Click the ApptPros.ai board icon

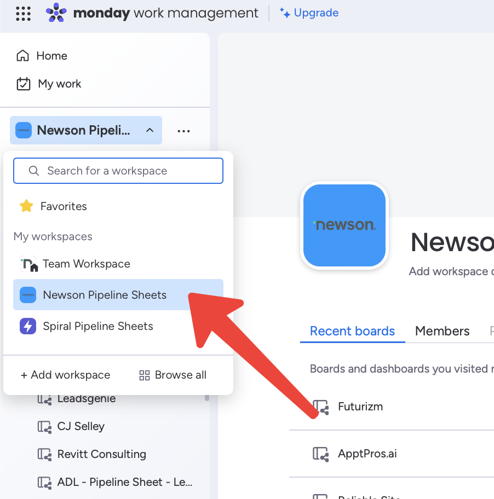(x=320, y=454)
